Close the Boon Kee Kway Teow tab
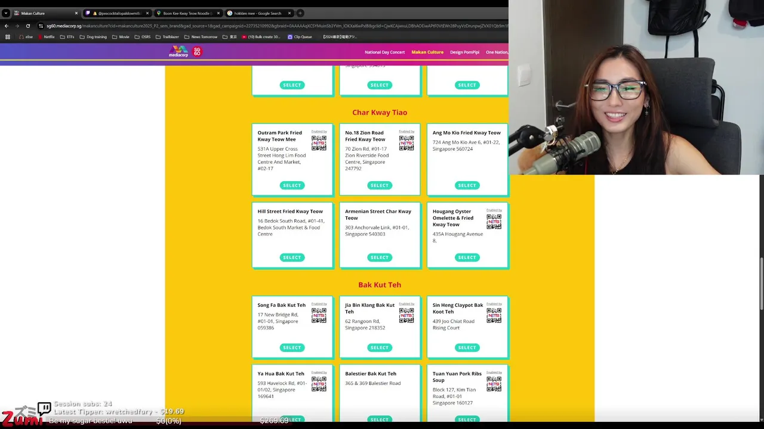The height and width of the screenshot is (429, 764). (218, 13)
